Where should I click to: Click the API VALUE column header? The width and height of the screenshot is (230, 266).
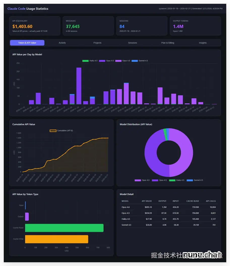[147, 201]
